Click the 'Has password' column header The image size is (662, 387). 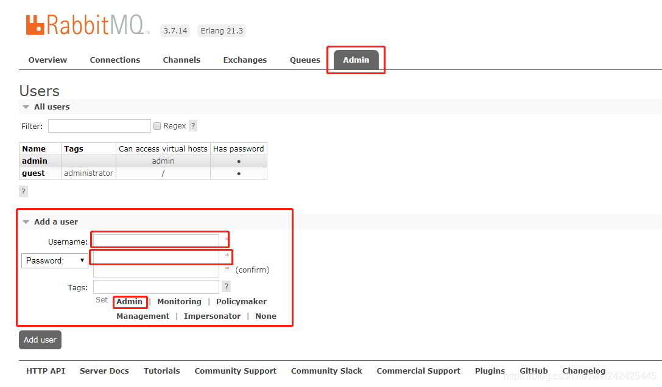pyautogui.click(x=239, y=148)
